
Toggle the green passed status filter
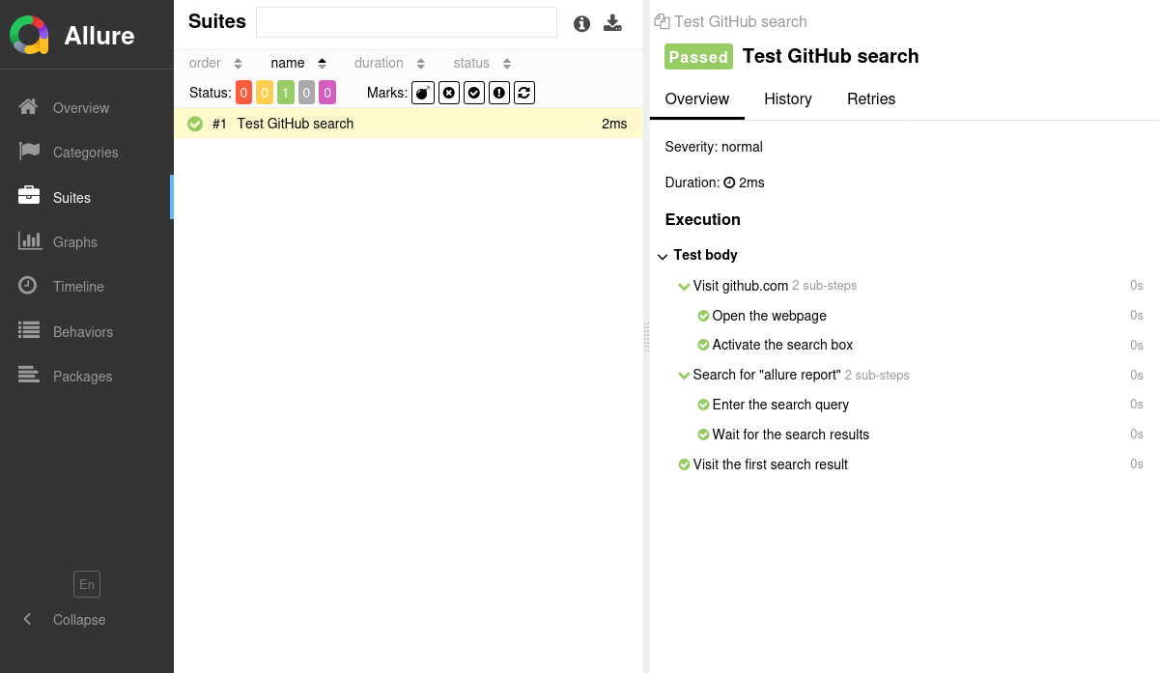(x=286, y=93)
